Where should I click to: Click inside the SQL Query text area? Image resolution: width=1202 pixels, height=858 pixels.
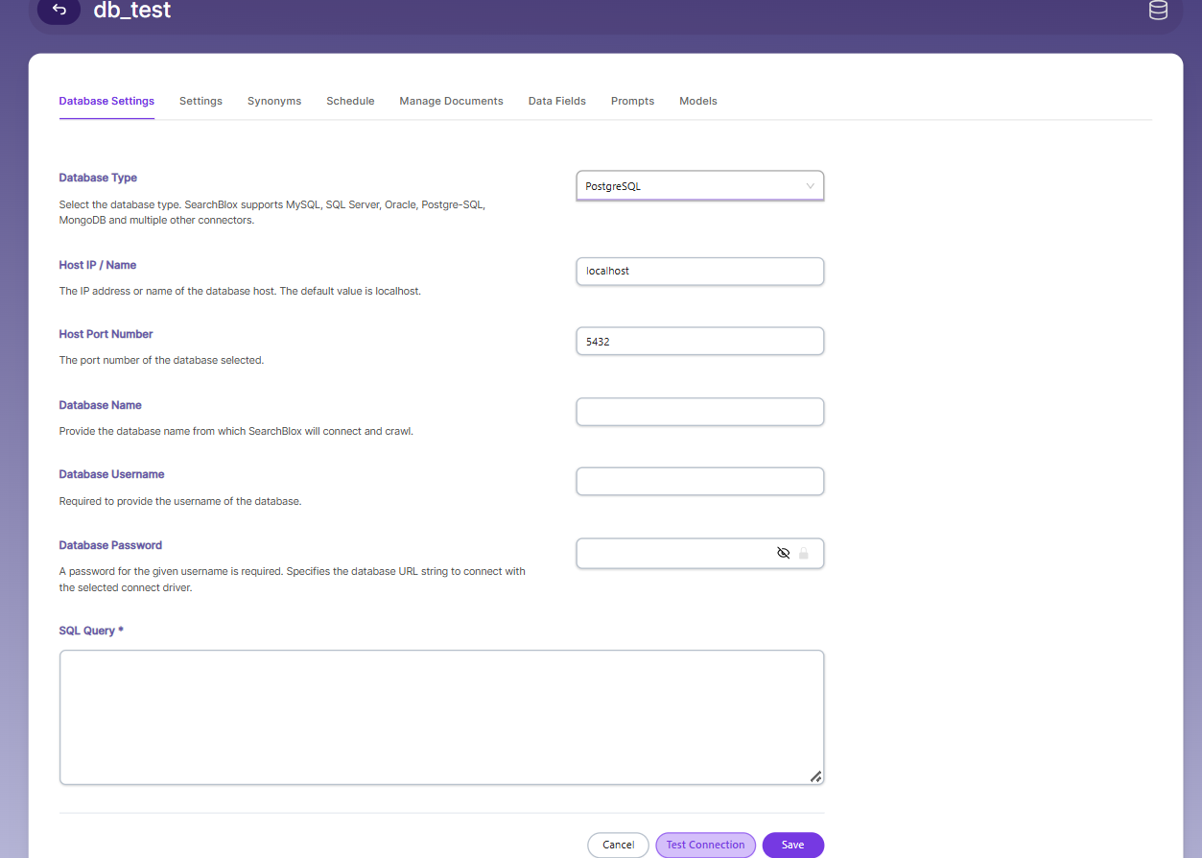pos(441,717)
